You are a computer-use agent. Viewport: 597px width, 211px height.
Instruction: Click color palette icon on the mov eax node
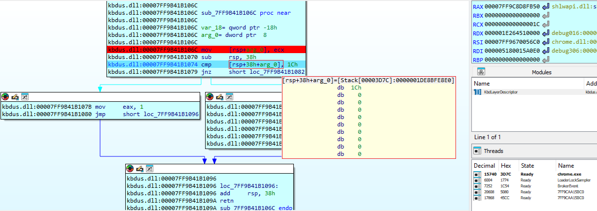coord(5,96)
